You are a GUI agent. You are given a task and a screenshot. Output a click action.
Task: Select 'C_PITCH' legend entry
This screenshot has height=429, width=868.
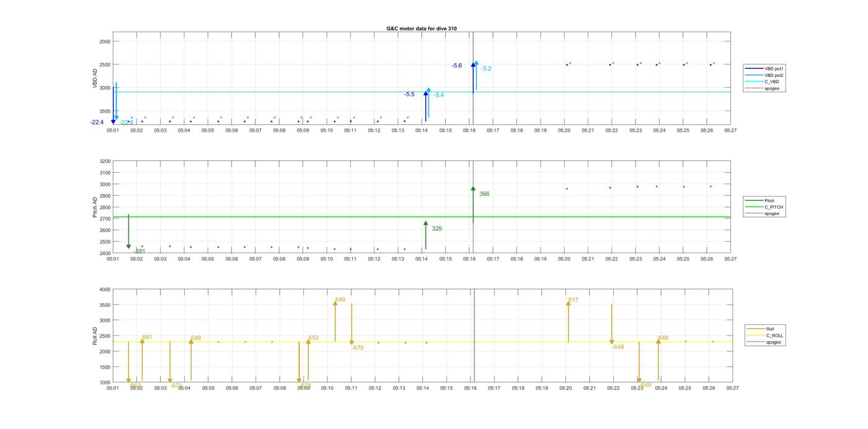point(764,207)
